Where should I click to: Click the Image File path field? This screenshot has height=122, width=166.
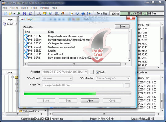pyautogui.click(x=82, y=85)
